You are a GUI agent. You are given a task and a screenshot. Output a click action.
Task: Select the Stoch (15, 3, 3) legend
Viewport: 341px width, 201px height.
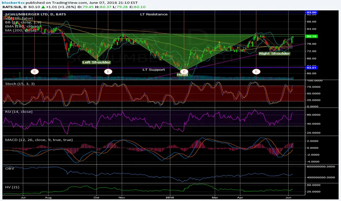pyautogui.click(x=20, y=84)
